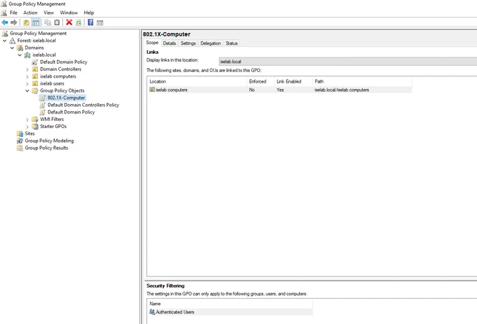Expand the iselab computers tree node
Image resolution: width=477 pixels, height=324 pixels.
point(27,76)
